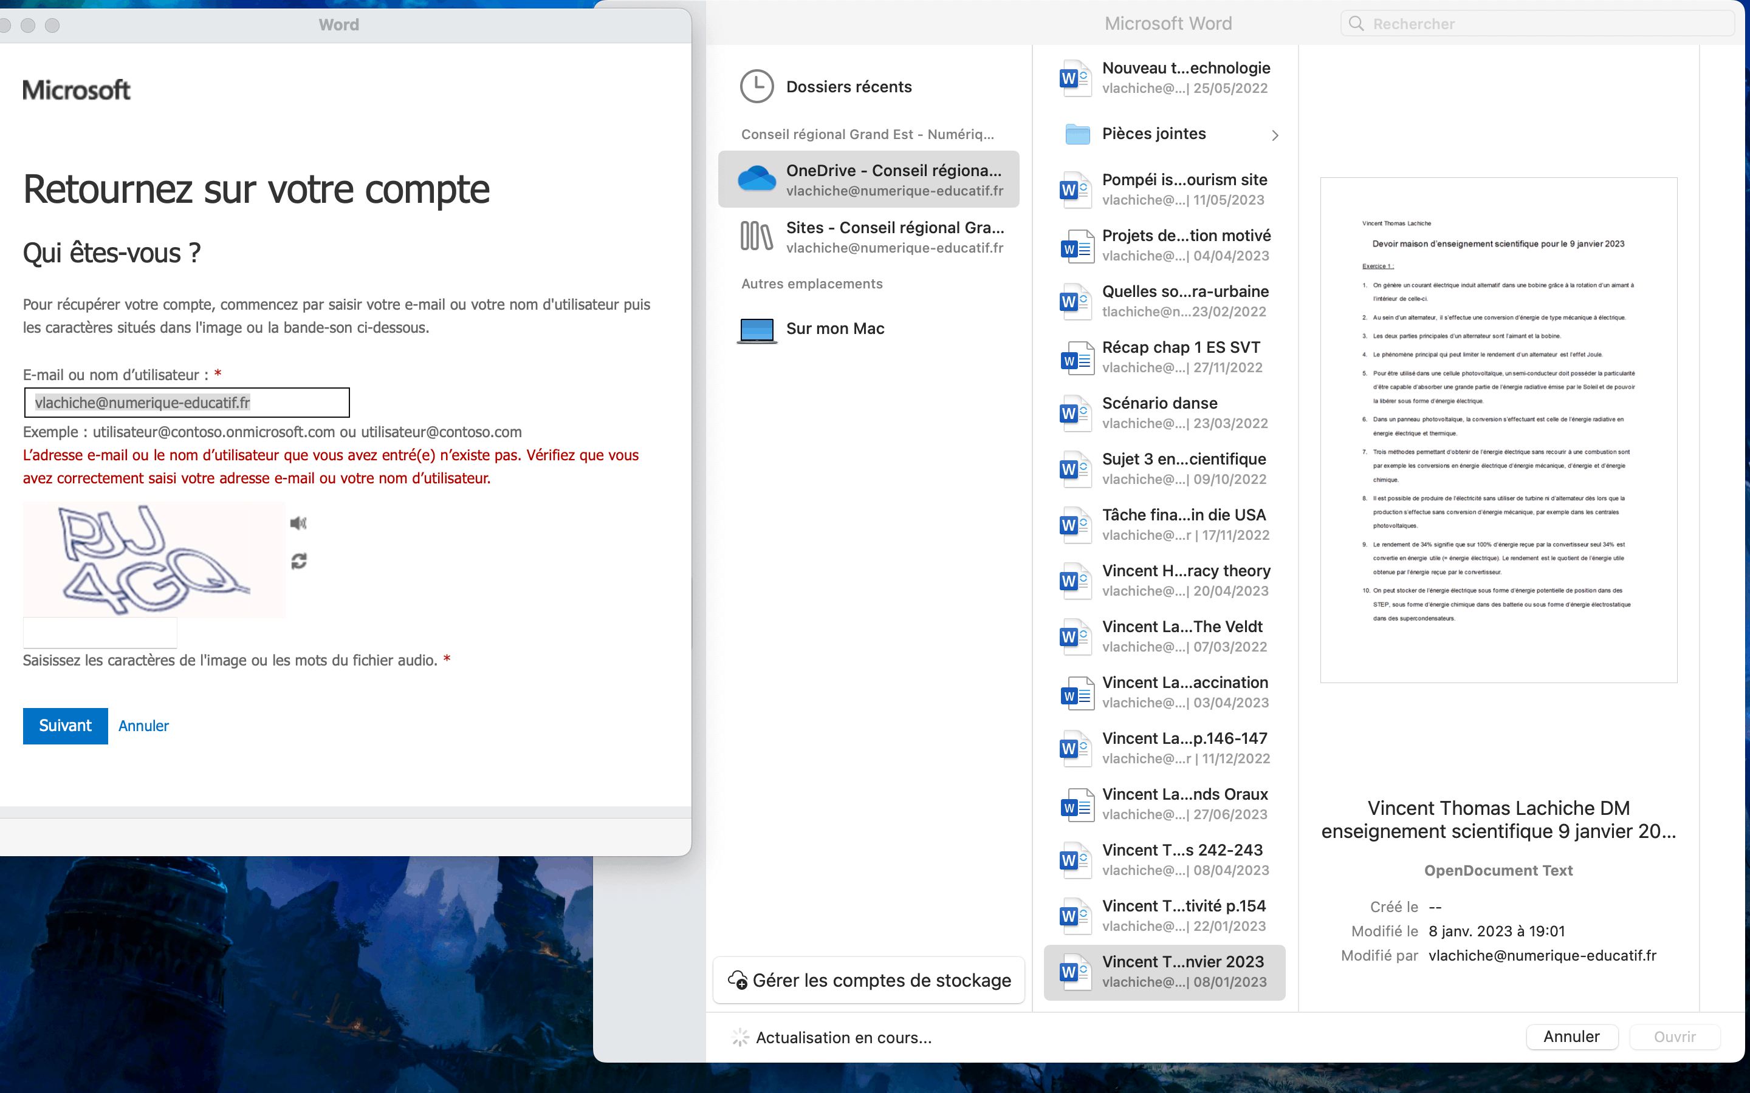Expand the Pièces jointes folder chevron
This screenshot has width=1750, height=1093.
pos(1275,135)
